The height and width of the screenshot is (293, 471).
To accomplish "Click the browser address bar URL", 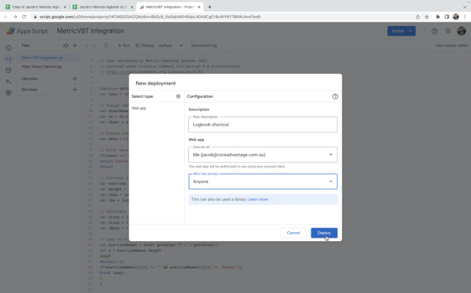I will [150, 17].
